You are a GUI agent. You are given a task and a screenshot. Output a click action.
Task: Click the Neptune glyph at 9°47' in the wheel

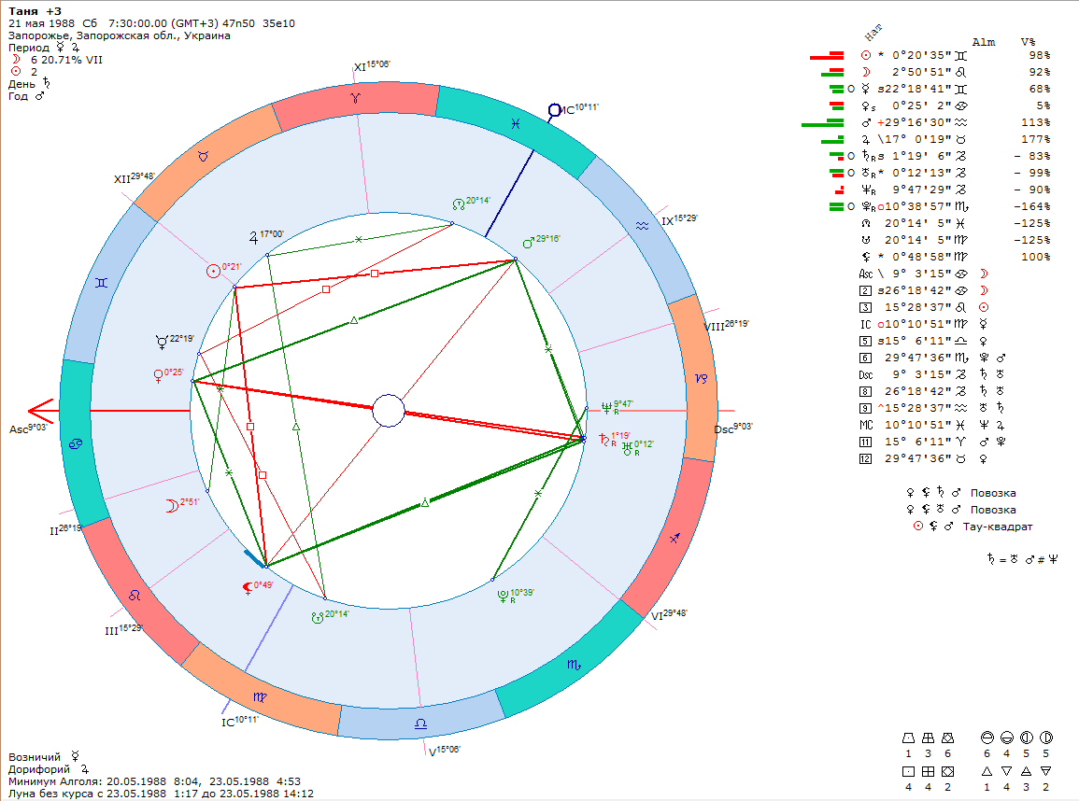click(606, 408)
